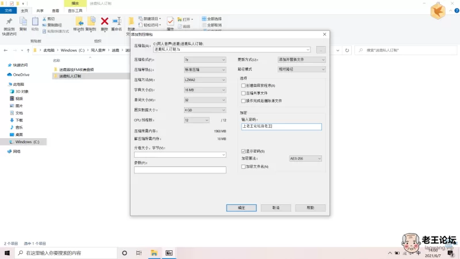Select the first folder in file list
This screenshot has width=460, height=259.
tap(76, 70)
